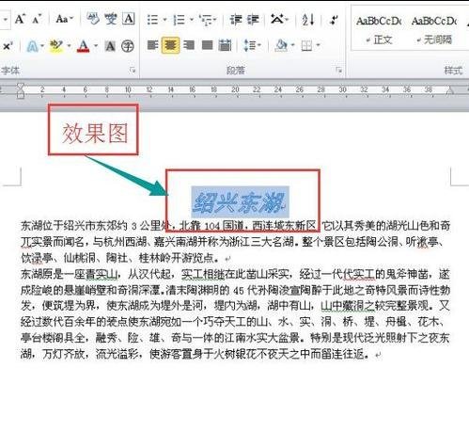Viewport: 469px width, 432px height.
Task: Toggle character shading button
Action: click(110, 46)
